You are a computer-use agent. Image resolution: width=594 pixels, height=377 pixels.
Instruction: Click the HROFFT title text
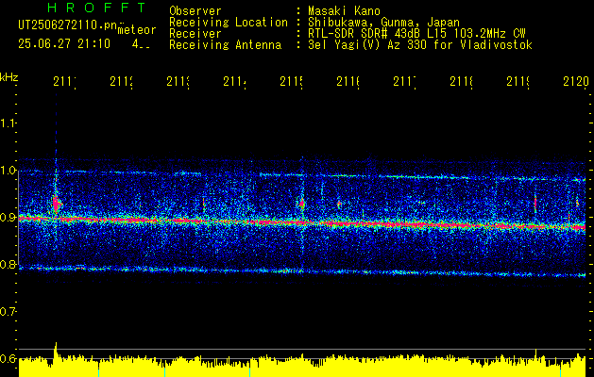[x=97, y=8]
